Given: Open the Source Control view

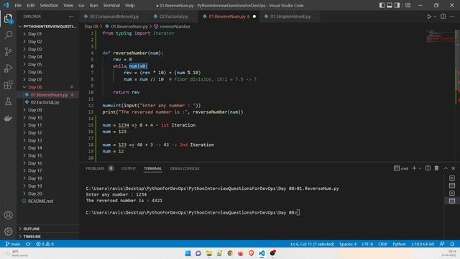Looking at the screenshot, I should pyautogui.click(x=8, y=52).
